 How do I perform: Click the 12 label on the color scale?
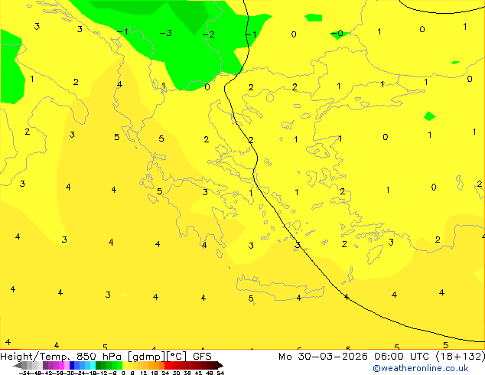click(144, 373)
